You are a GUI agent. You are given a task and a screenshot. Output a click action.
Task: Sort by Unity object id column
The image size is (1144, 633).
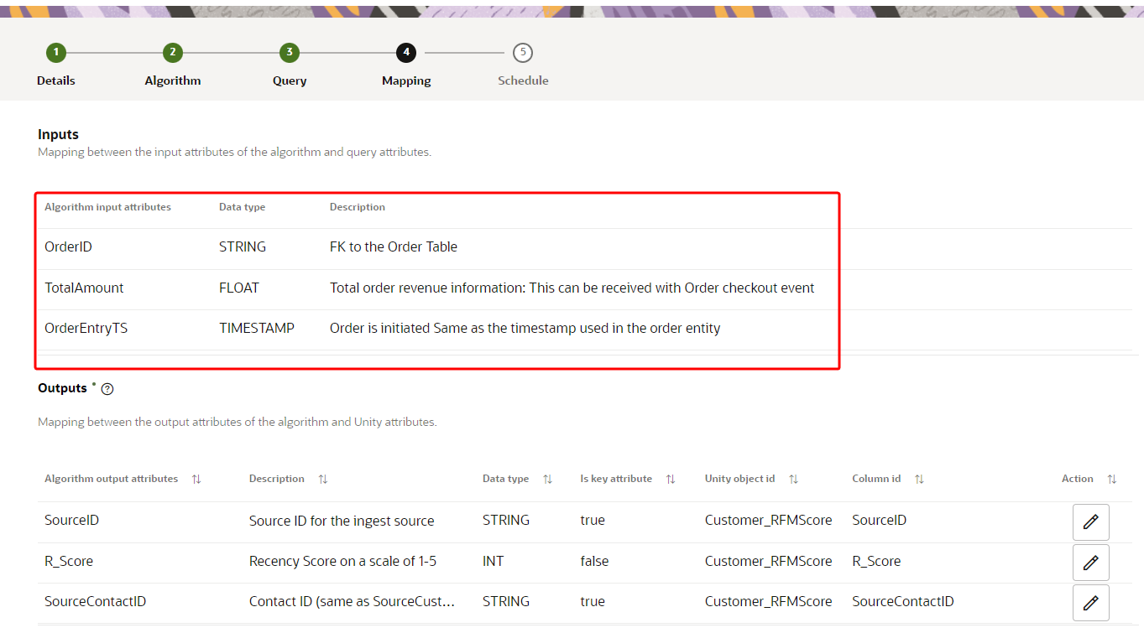pyautogui.click(x=793, y=480)
